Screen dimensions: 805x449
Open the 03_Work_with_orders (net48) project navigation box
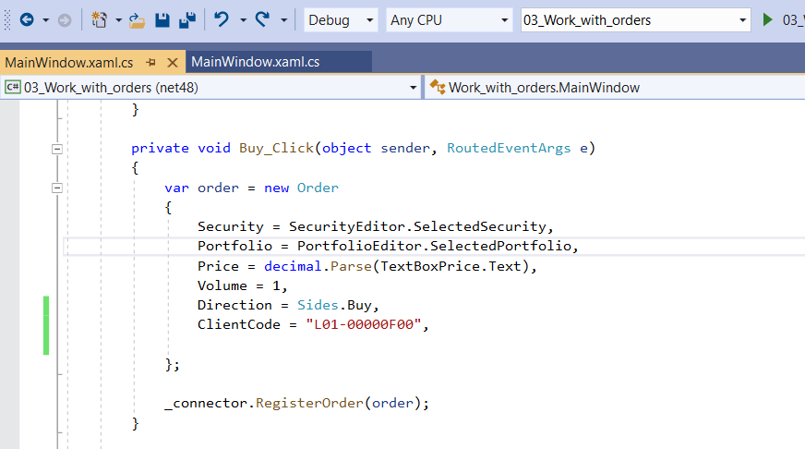tap(210, 88)
